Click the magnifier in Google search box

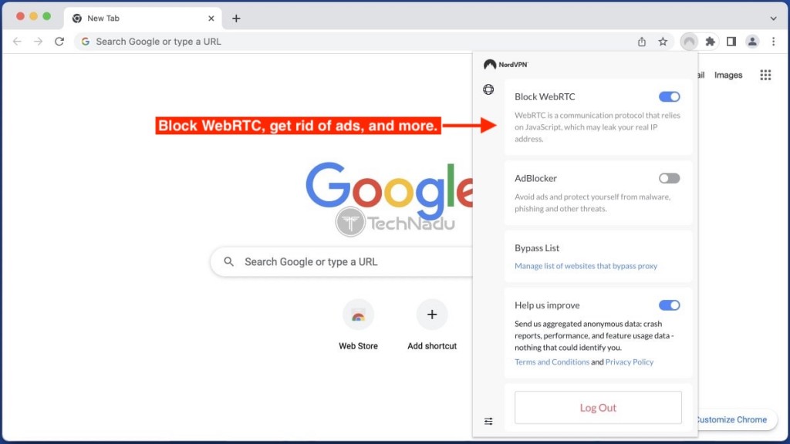tap(228, 262)
